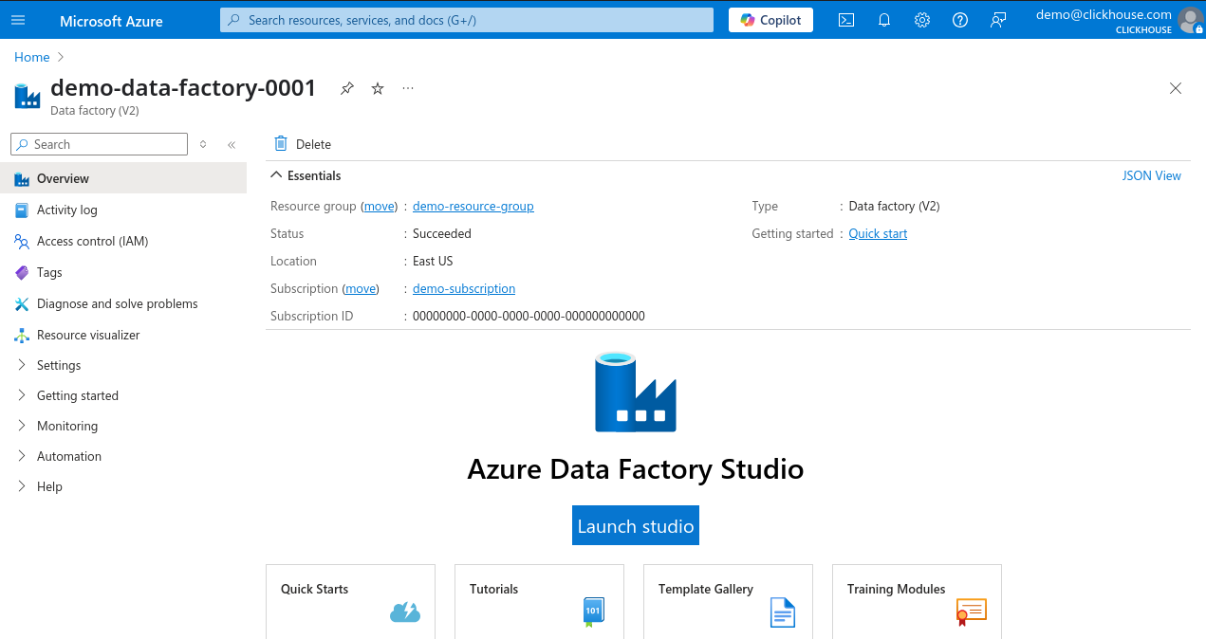Viewport: 1206px width, 639px height.
Task: Click the Launch studio button
Action: [x=635, y=524]
